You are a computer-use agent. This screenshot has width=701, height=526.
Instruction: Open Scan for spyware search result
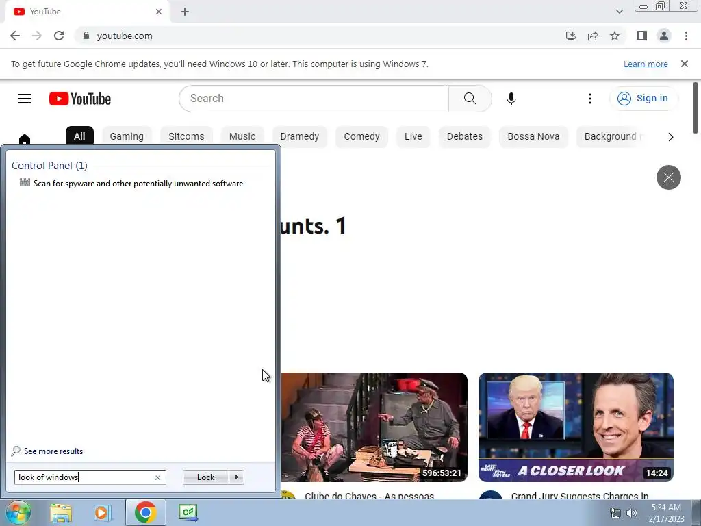pyautogui.click(x=138, y=184)
